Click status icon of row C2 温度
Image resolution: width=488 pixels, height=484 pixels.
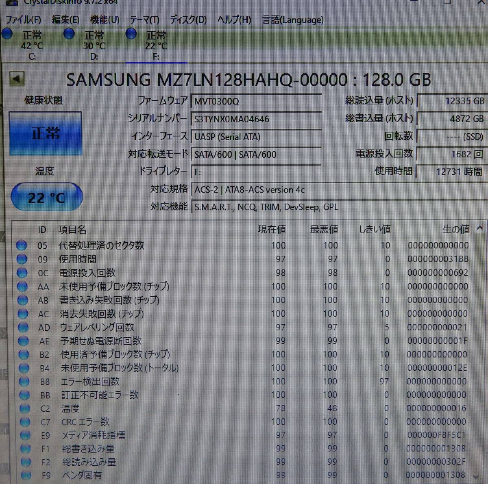(25, 409)
